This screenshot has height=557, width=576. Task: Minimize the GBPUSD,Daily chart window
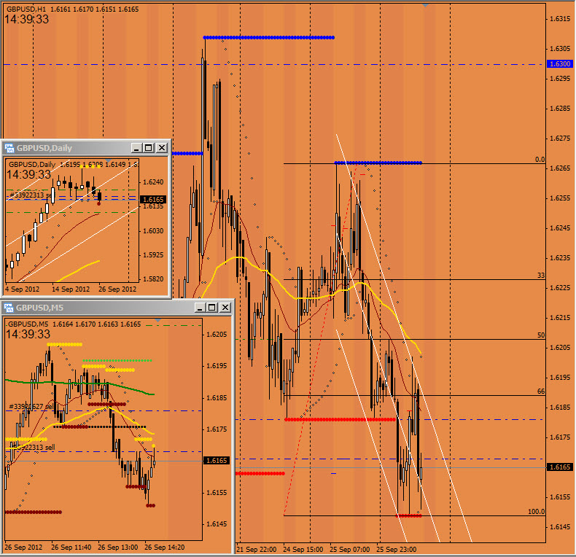[x=136, y=148]
